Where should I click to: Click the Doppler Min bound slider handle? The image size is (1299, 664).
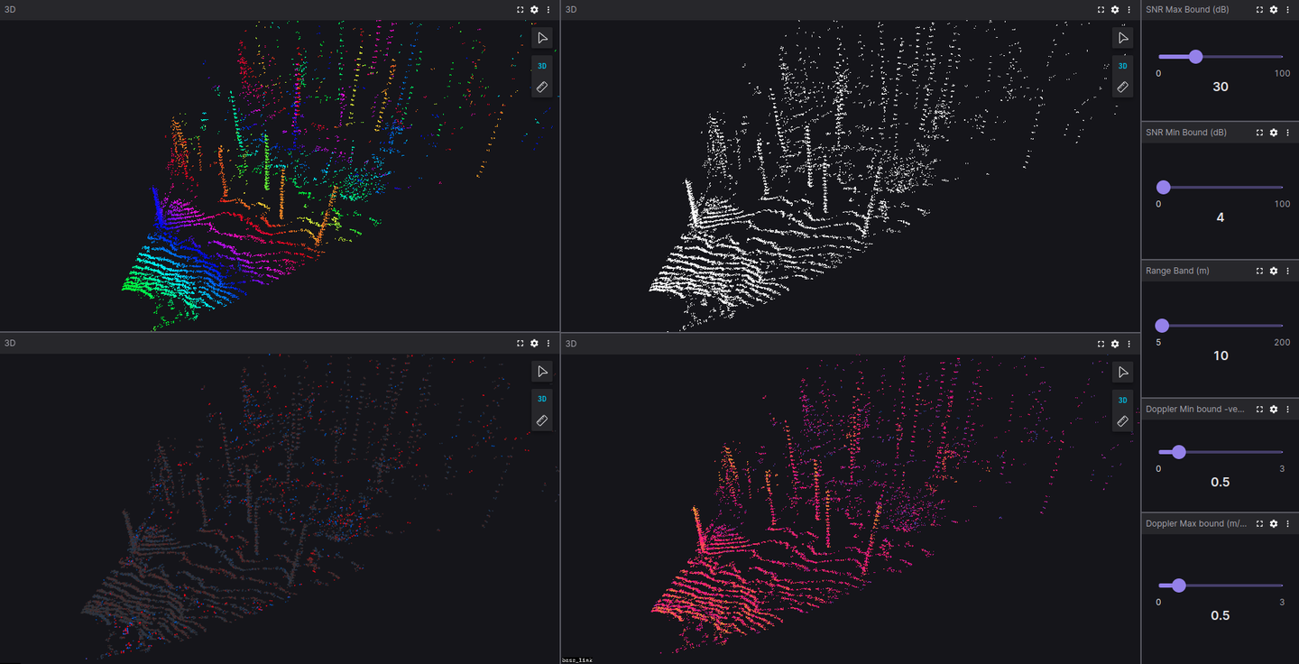1179,451
